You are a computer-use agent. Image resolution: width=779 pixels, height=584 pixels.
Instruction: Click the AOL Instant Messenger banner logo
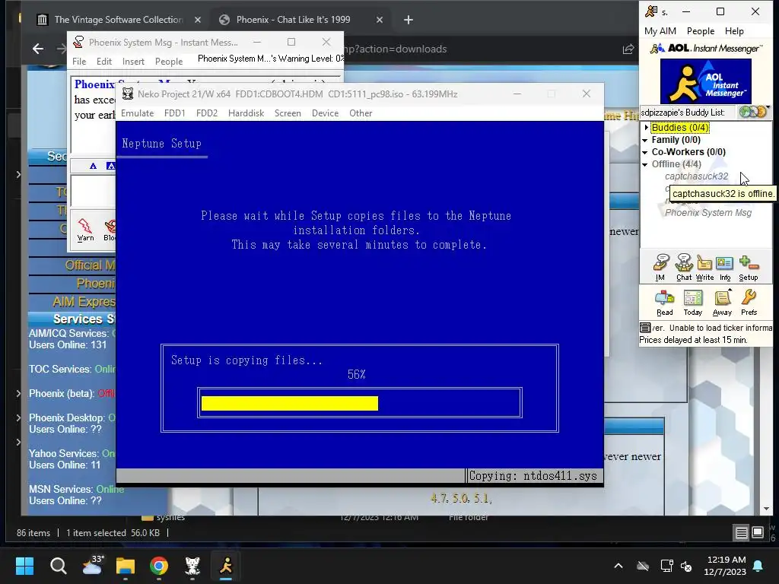click(x=705, y=81)
